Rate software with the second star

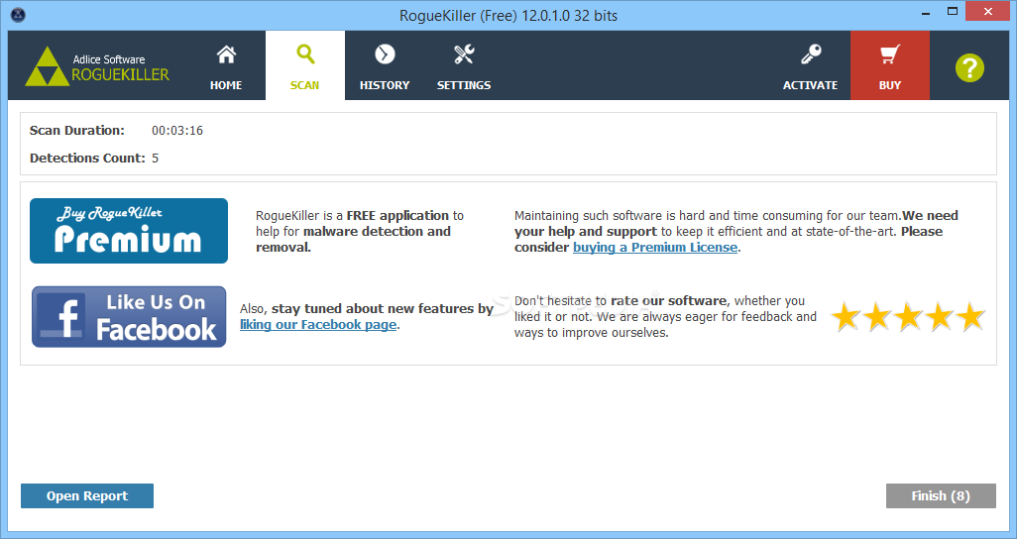tap(877, 316)
